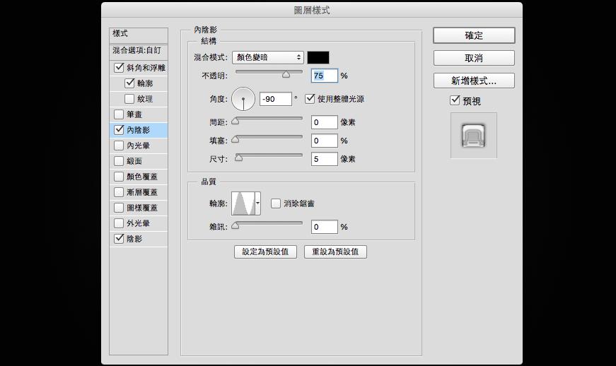Click the 重設為預設值 button
The image size is (616, 366).
pos(335,252)
